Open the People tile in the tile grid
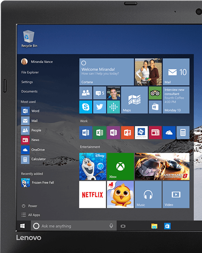This screenshot has width=202, height=253. pyautogui.click(x=86, y=93)
